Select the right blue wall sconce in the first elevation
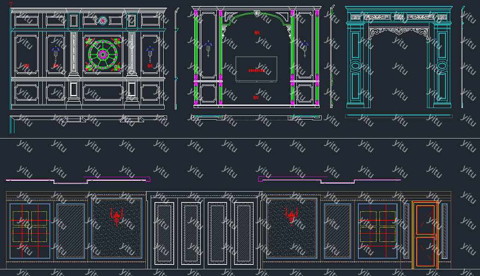 (x=150, y=55)
